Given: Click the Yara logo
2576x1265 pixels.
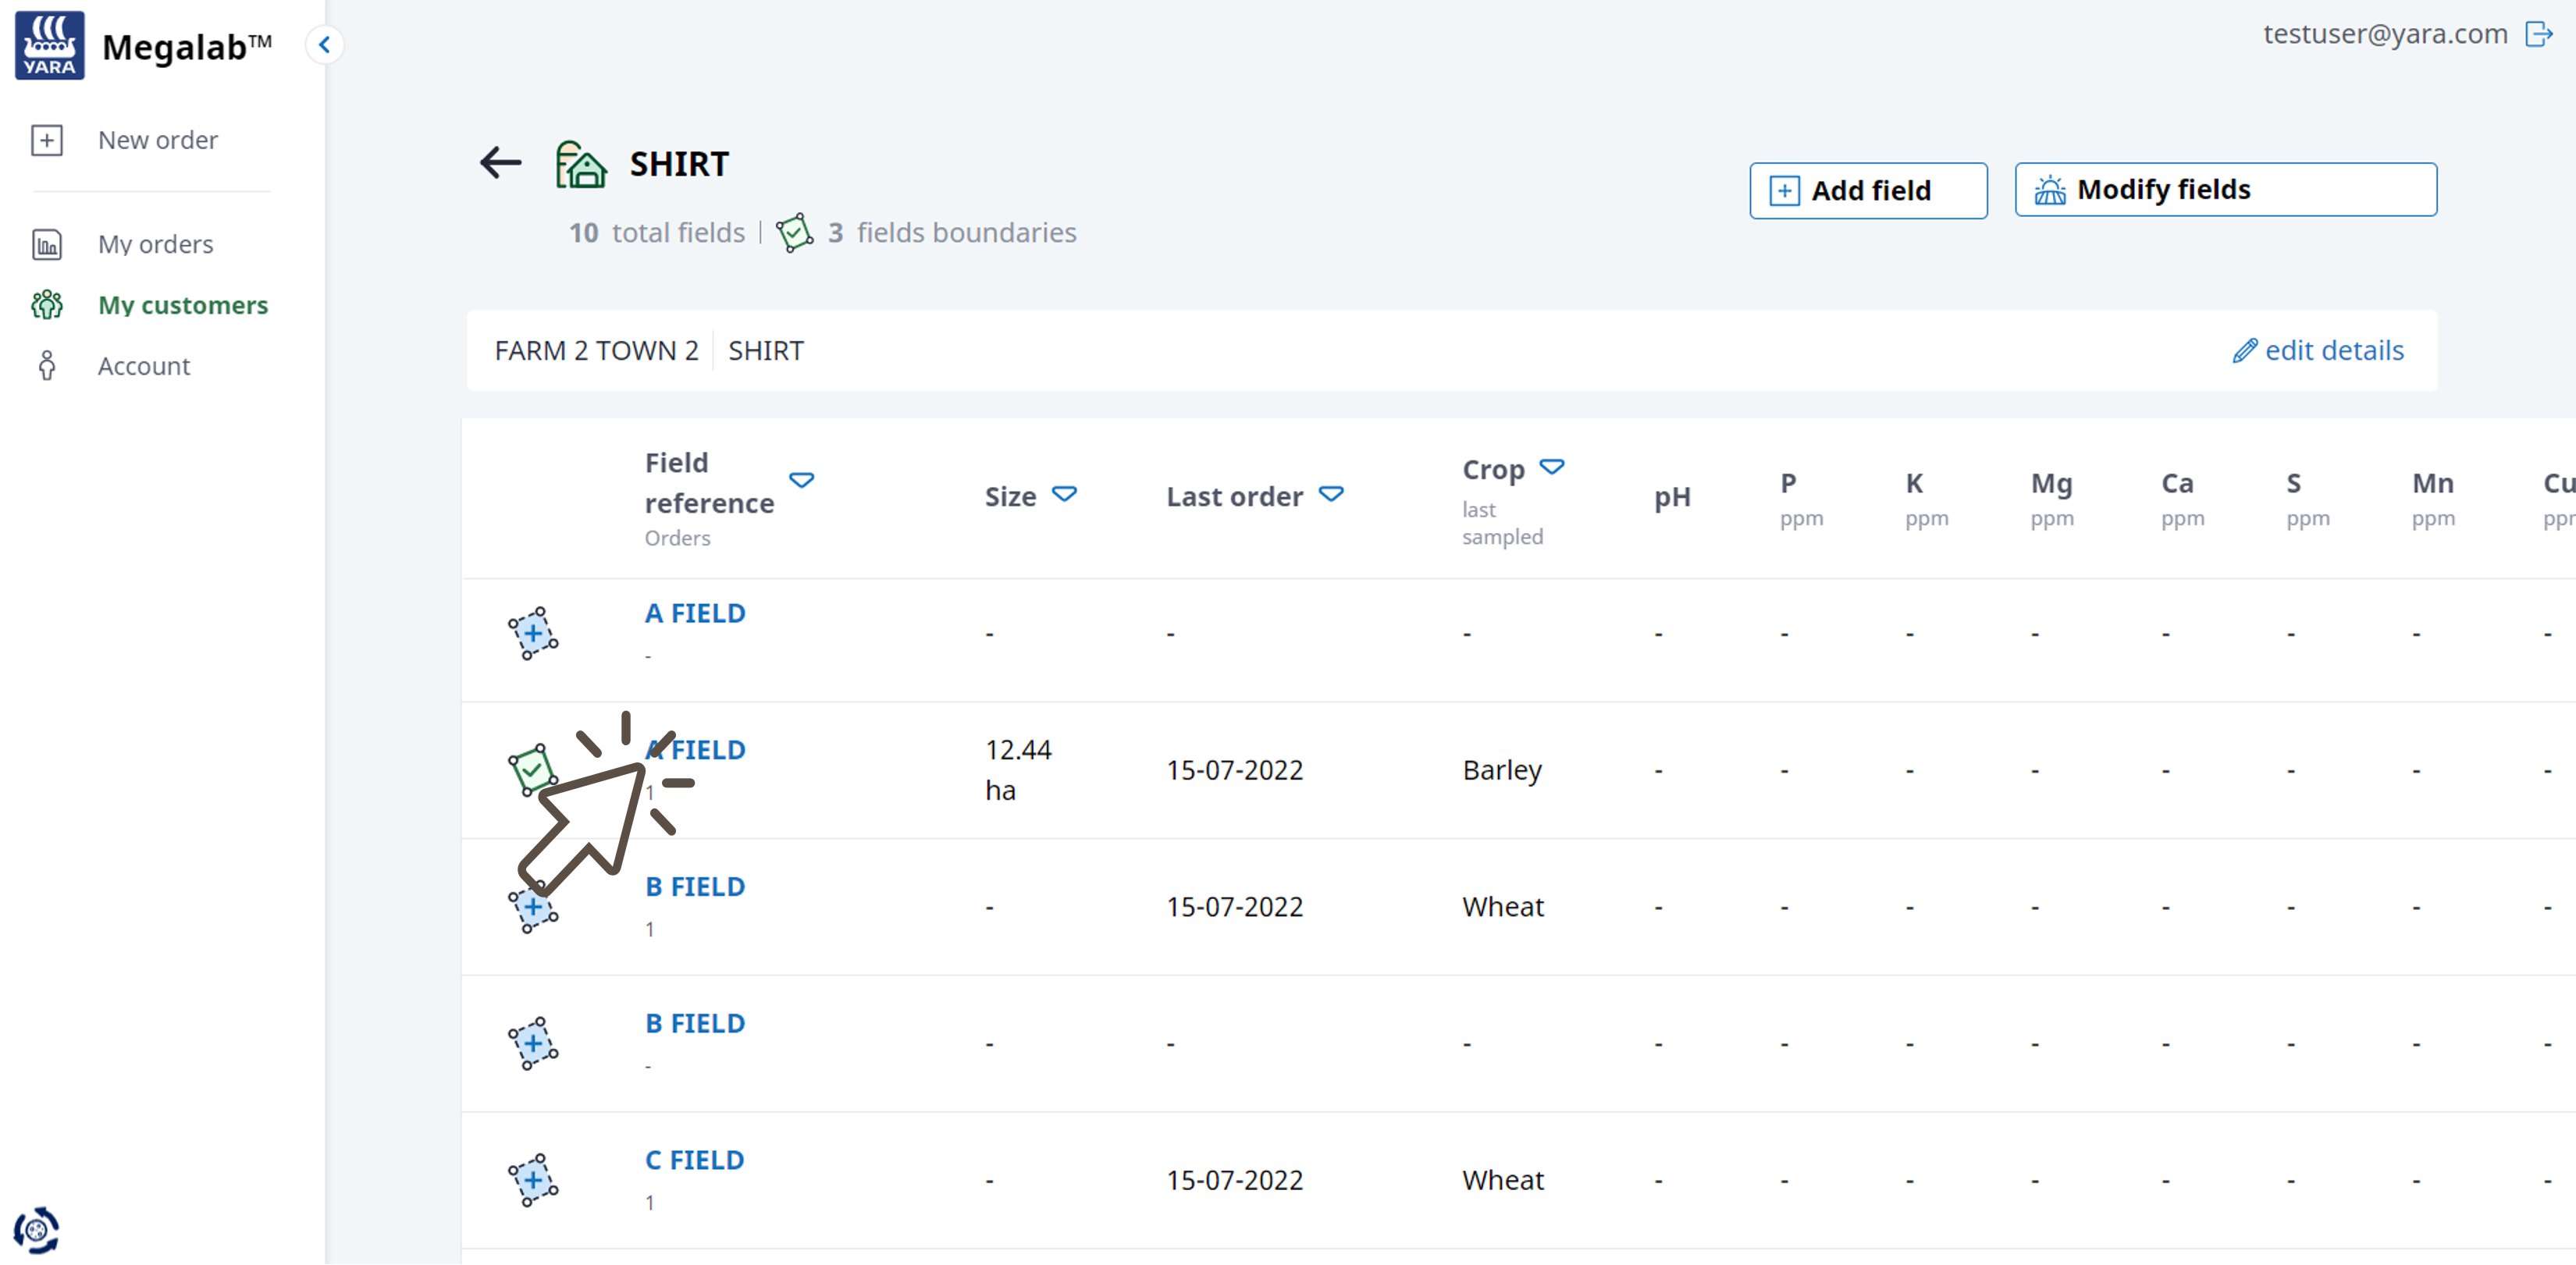Looking at the screenshot, I should [x=50, y=45].
